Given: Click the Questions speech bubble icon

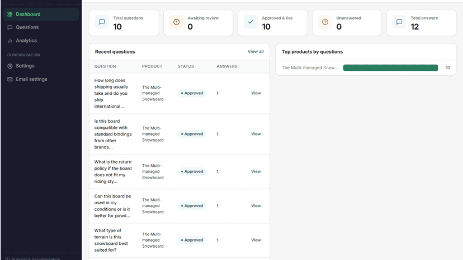Looking at the screenshot, I should 10,27.
